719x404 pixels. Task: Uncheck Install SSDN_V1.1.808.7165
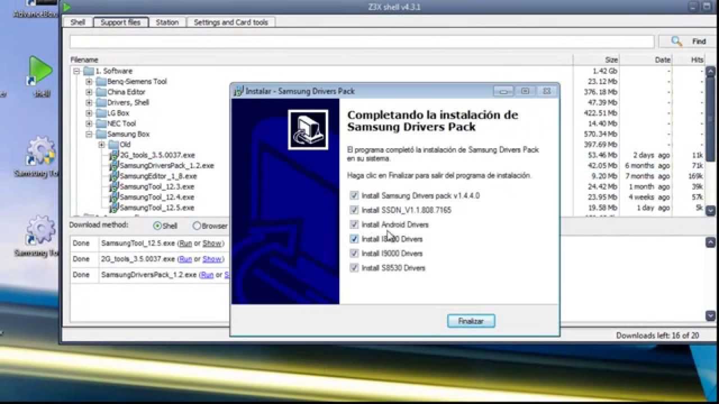click(x=354, y=210)
